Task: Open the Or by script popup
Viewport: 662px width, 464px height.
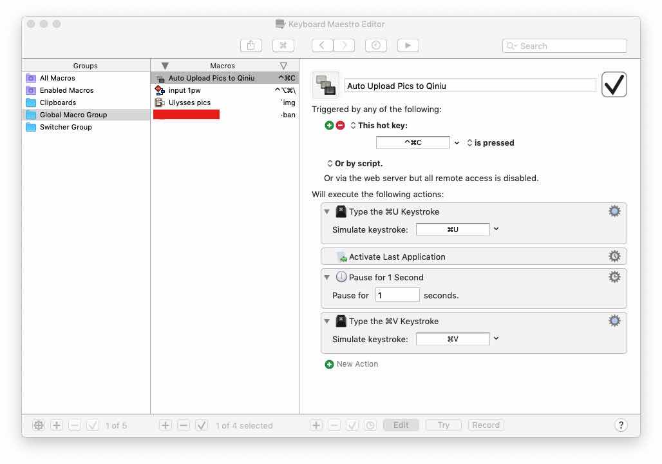Action: (x=355, y=164)
